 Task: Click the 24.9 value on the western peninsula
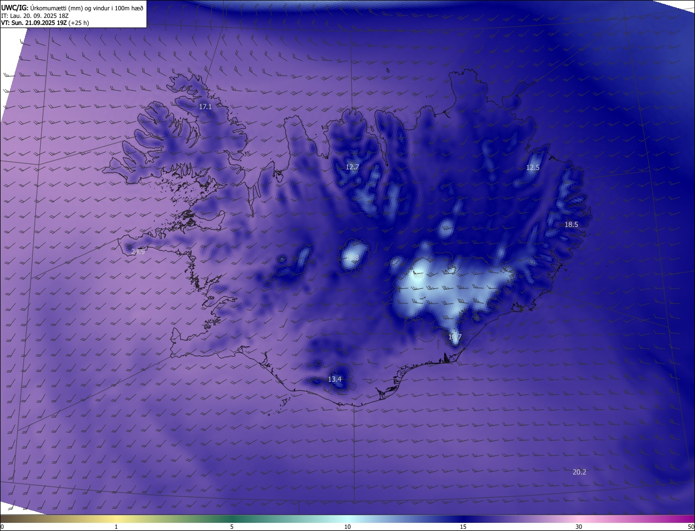point(138,251)
